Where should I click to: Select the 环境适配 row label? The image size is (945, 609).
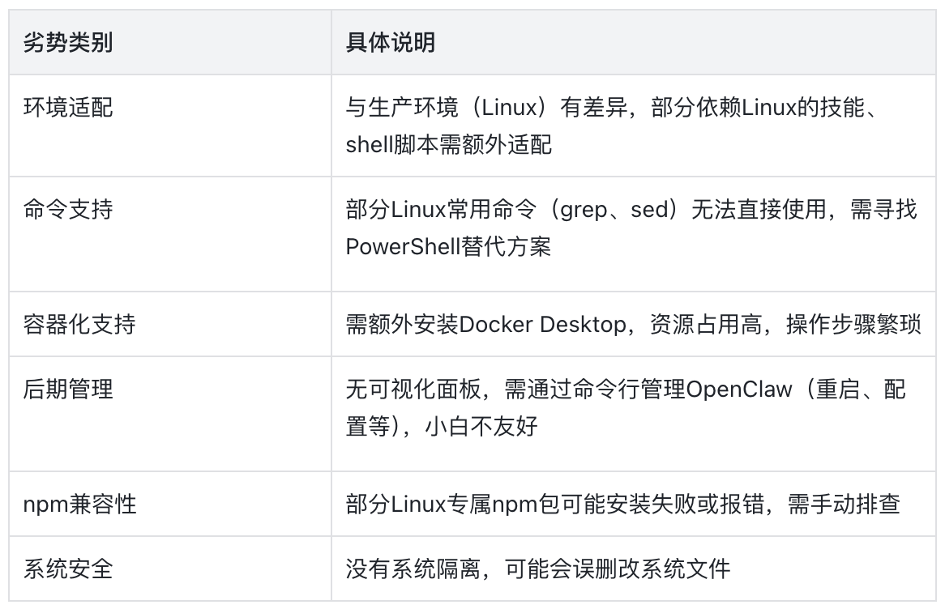(x=68, y=109)
